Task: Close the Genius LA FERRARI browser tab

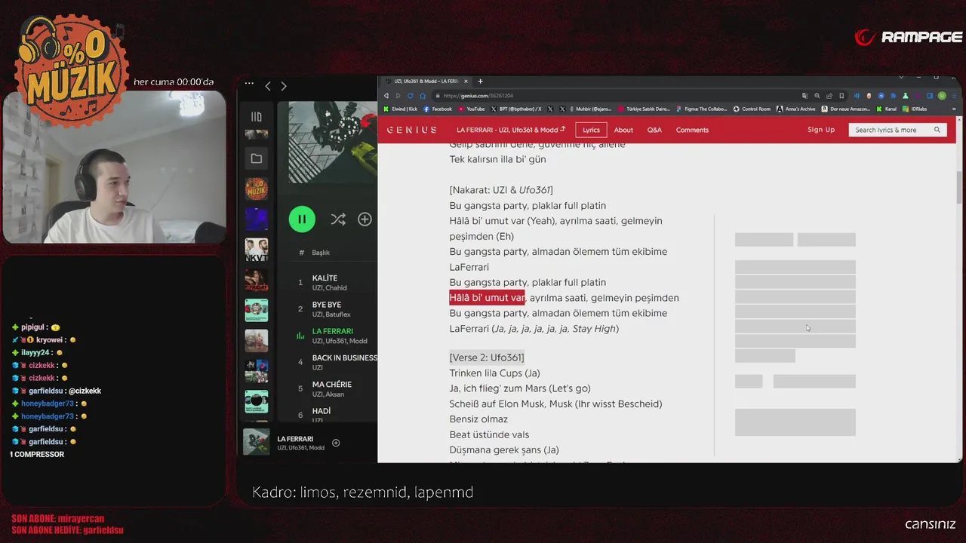Action: tap(466, 81)
